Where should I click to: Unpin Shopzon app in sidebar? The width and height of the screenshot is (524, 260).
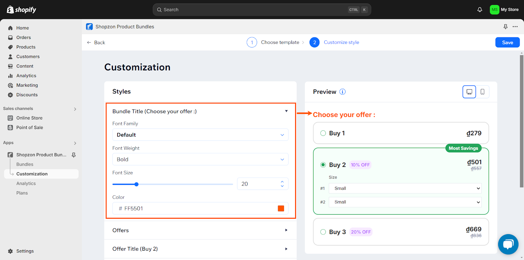[74, 155]
